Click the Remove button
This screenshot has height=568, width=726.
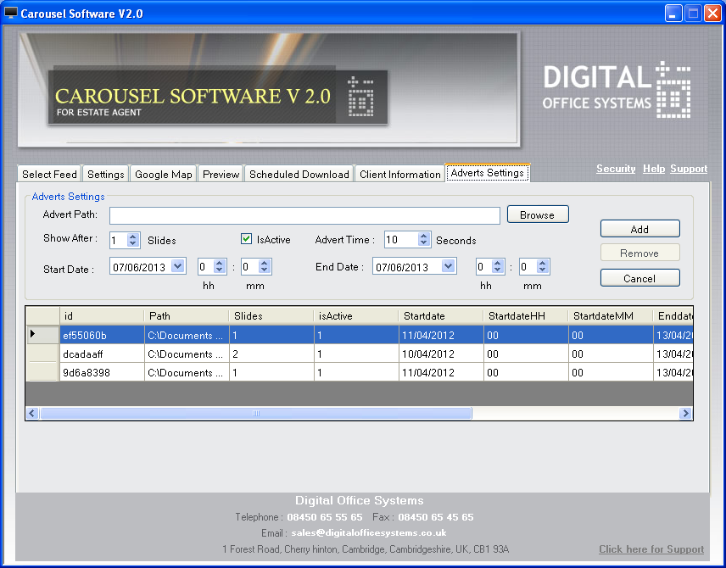tap(639, 253)
